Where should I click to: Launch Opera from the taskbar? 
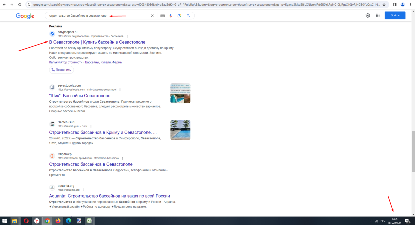click(26, 221)
